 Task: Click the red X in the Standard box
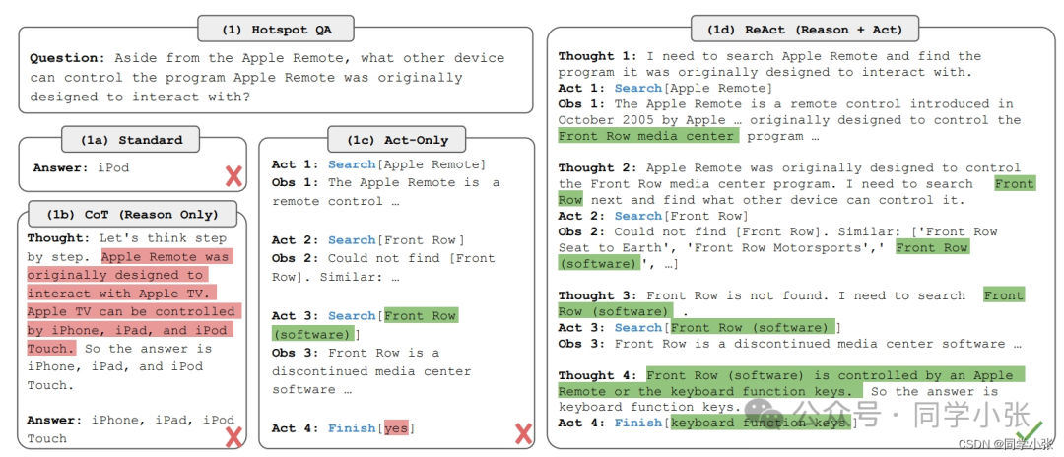click(x=233, y=177)
